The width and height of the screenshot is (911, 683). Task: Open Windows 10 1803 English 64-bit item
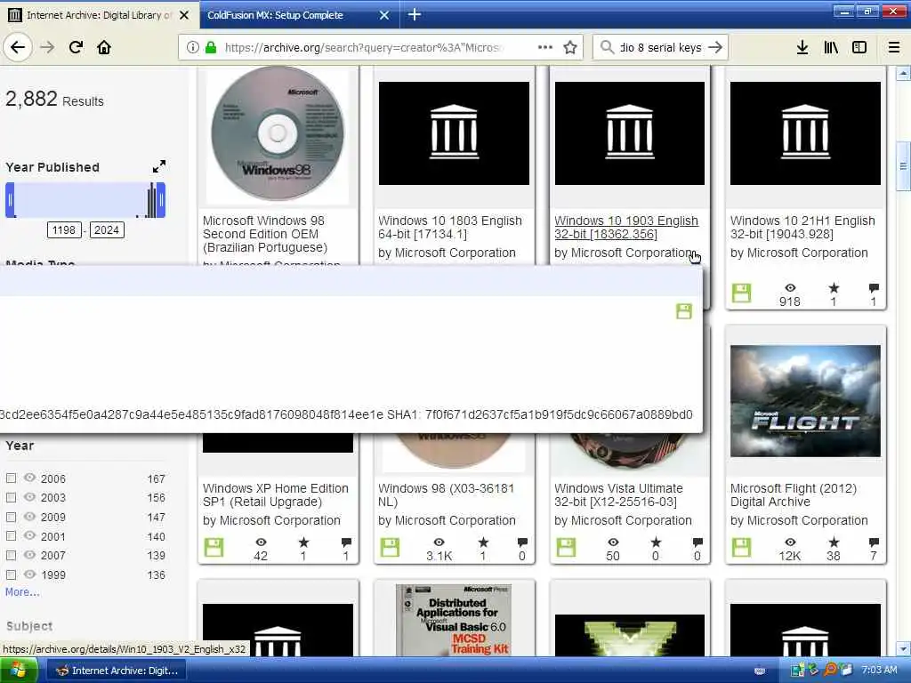coord(449,227)
